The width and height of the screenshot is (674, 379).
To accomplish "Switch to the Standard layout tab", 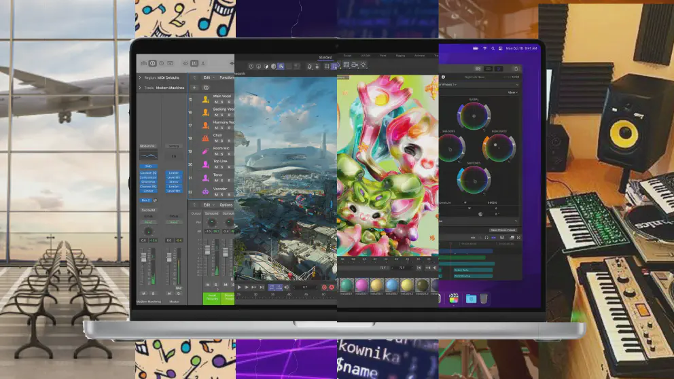I will click(325, 57).
